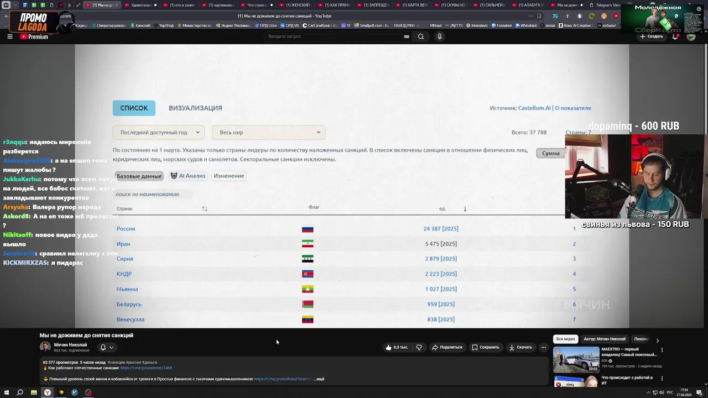Open the Fossabot bookmark
Viewport: 708px width, 398px height.
tap(501, 25)
